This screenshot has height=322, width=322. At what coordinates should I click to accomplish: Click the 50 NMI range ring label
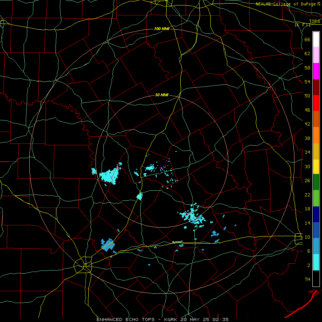point(162,95)
